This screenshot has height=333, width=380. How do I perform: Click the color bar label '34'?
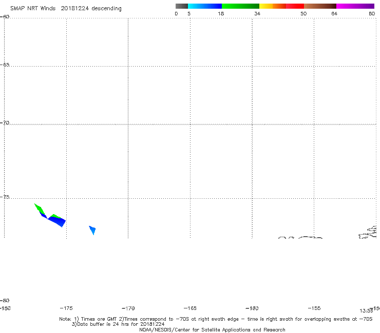[257, 13]
